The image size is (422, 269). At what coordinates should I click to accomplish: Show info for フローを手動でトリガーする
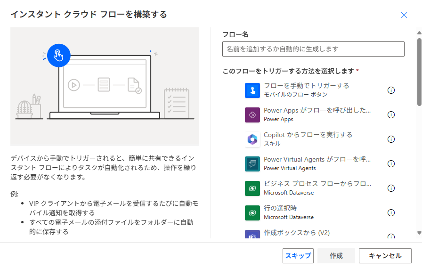tap(391, 90)
